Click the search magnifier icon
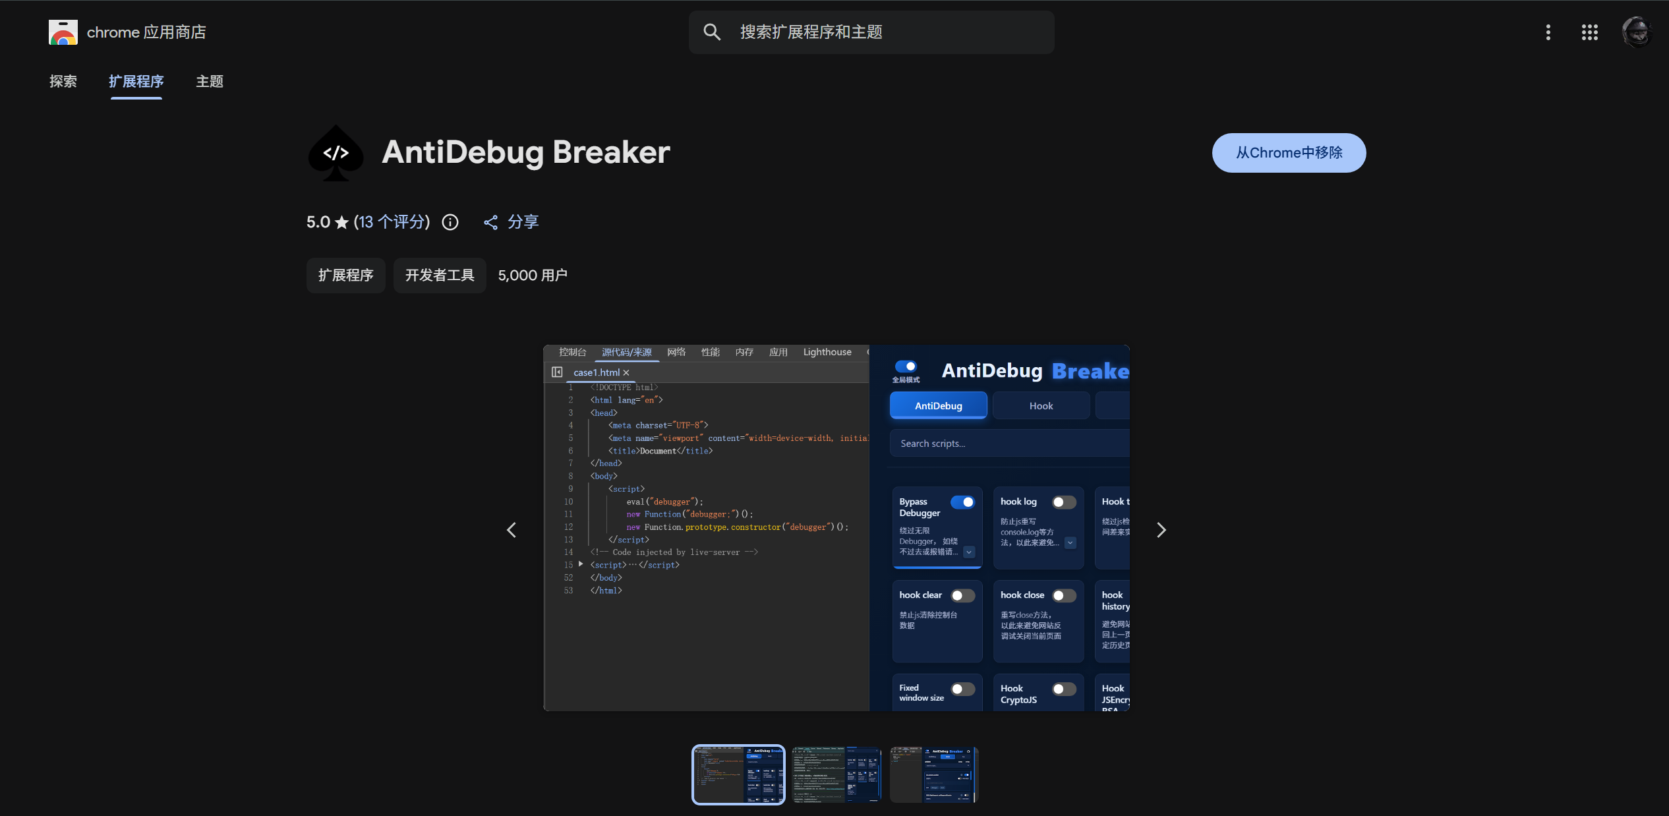This screenshot has height=816, width=1669. [712, 32]
